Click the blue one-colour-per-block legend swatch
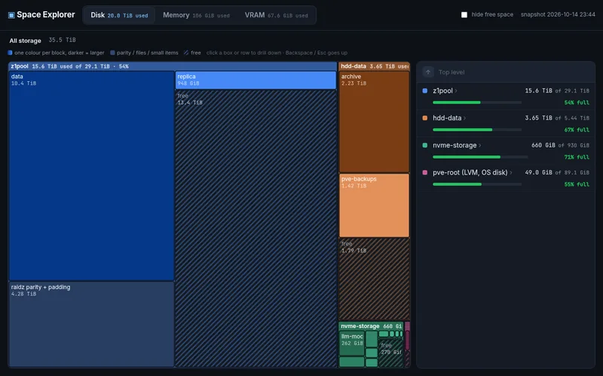This screenshot has height=376, width=603. tap(10, 53)
